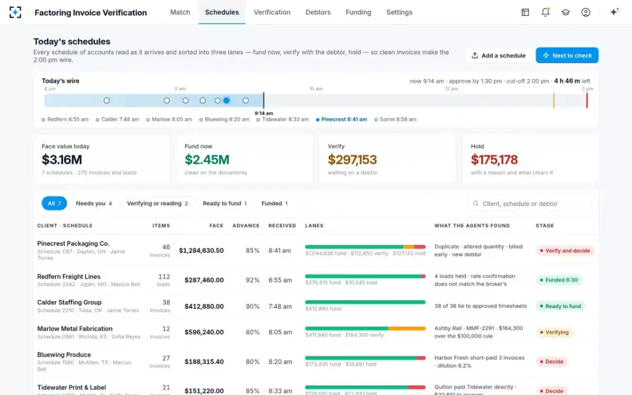The height and width of the screenshot is (395, 632).
Task: Select the Sorrel 8:58 am timeline dot
Action: tap(245, 100)
